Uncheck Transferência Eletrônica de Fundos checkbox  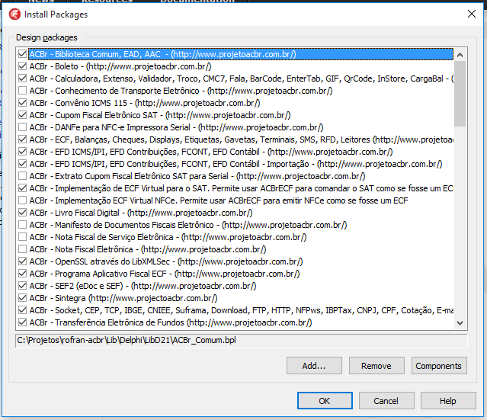tap(22, 322)
